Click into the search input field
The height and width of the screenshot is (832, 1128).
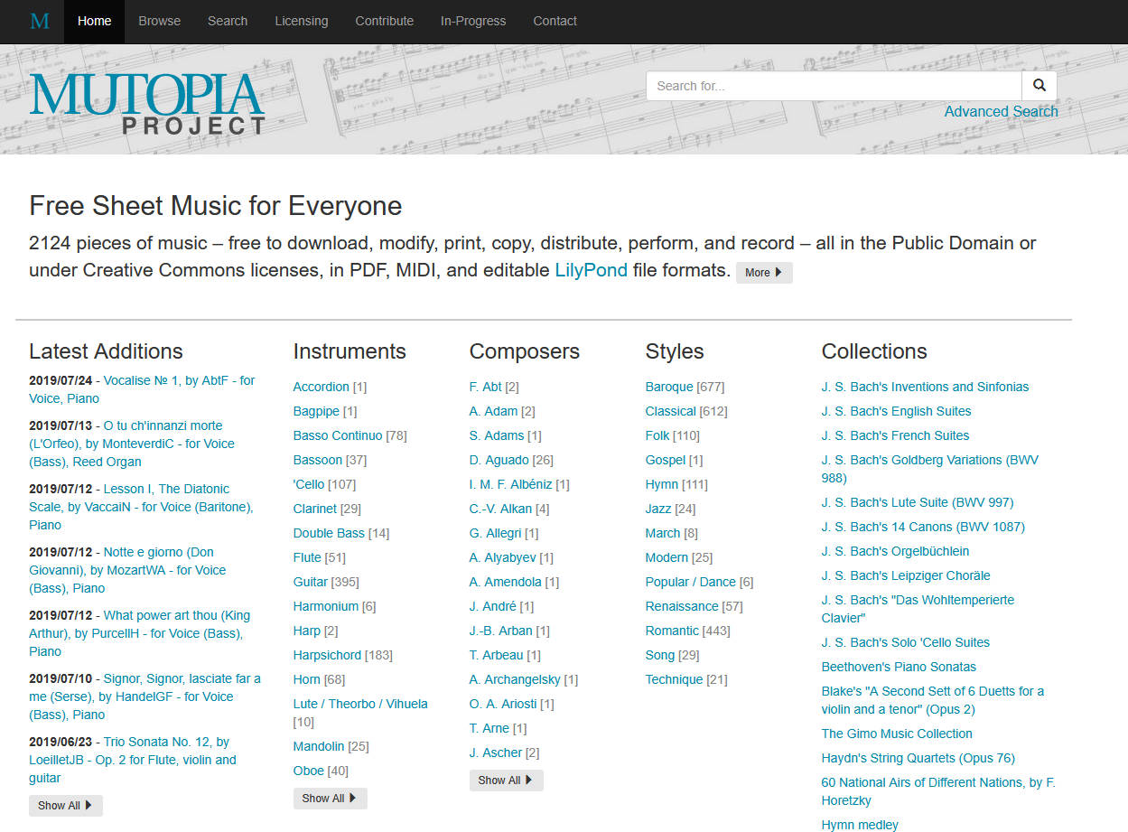[x=831, y=85]
